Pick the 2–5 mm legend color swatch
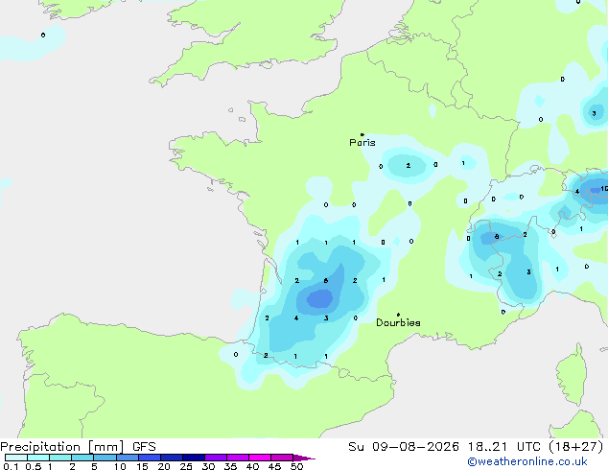This screenshot has width=608, height=470. click(82, 458)
